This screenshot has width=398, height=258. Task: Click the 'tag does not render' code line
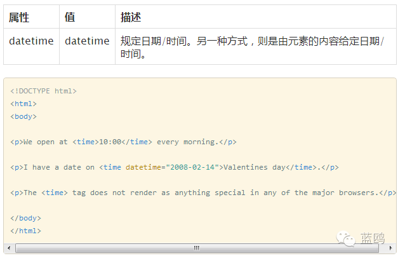(x=203, y=193)
